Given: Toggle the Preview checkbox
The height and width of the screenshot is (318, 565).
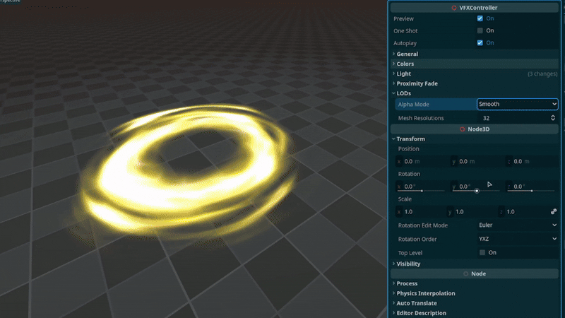Looking at the screenshot, I should [x=480, y=18].
